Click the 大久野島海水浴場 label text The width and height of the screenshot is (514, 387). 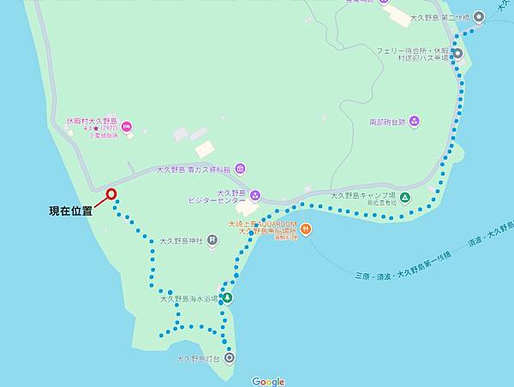pyautogui.click(x=188, y=299)
